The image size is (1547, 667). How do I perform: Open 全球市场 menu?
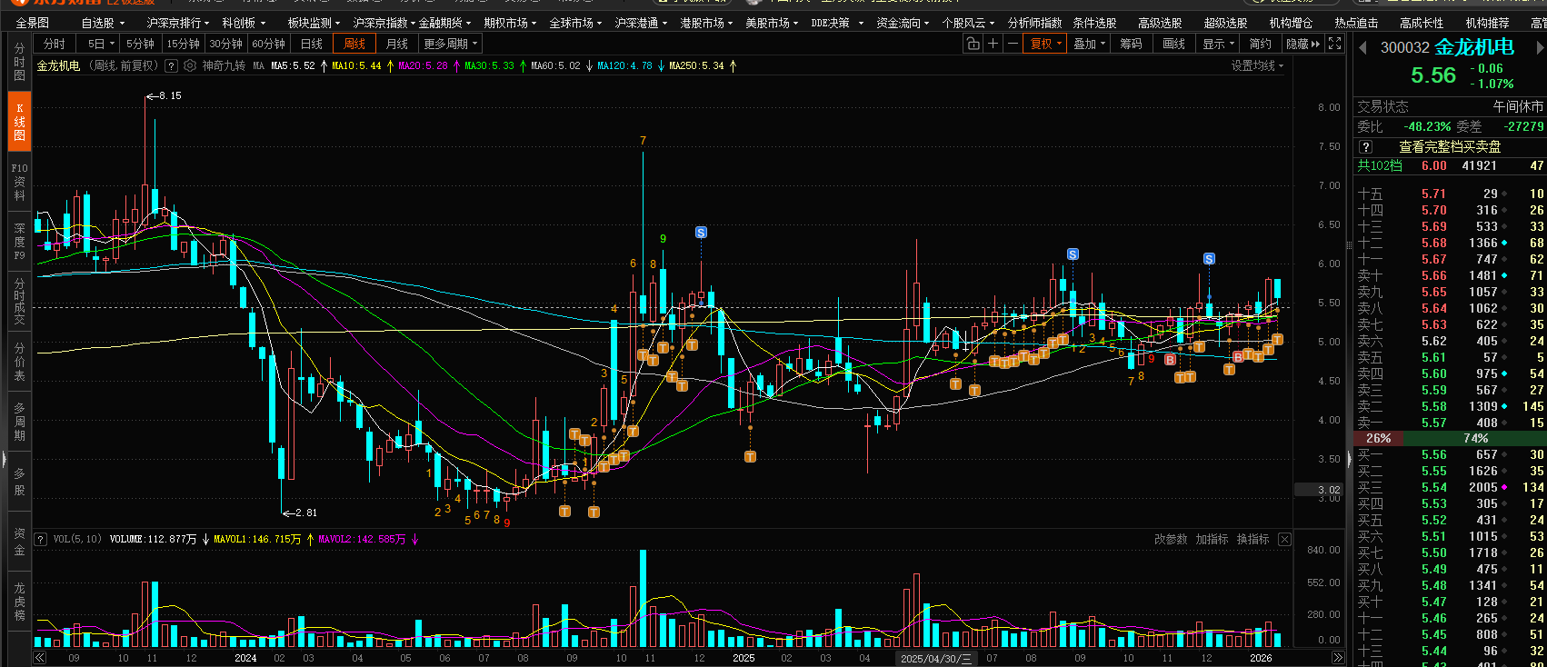click(x=575, y=23)
